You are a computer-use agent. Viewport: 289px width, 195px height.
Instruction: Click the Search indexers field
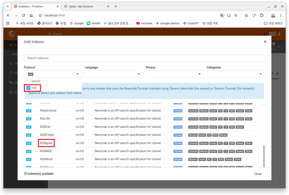[144, 58]
